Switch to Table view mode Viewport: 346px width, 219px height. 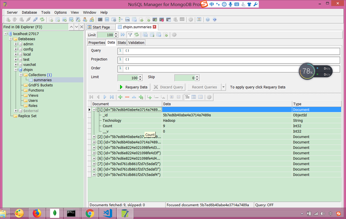[x=194, y=97]
